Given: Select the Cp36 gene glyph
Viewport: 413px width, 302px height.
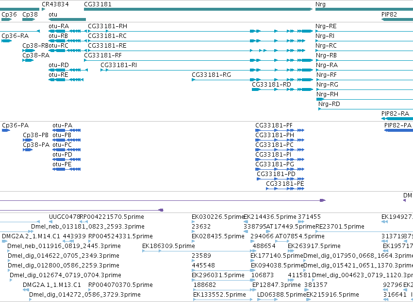Looking at the screenshot, I should (7, 19).
